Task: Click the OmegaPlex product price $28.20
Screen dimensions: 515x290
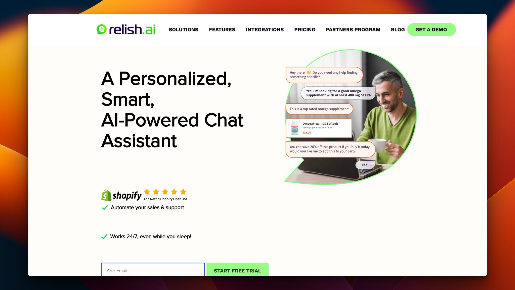Action: [x=307, y=132]
